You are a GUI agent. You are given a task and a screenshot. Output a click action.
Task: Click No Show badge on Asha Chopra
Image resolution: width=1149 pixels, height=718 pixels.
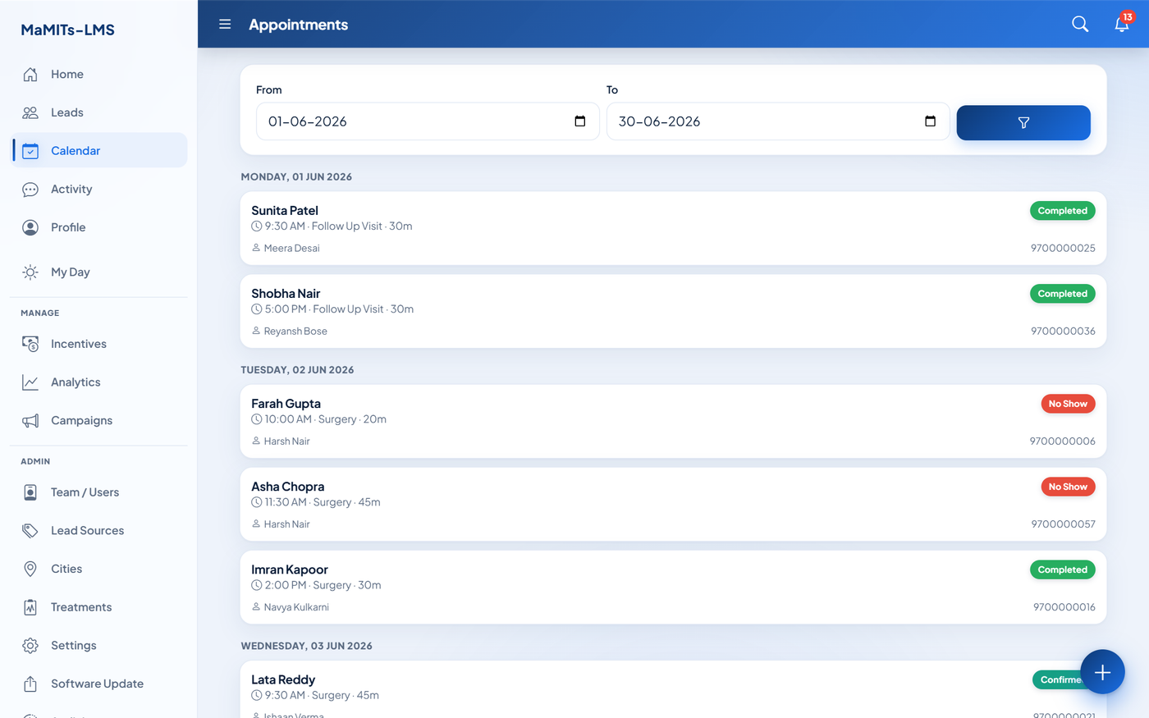[1068, 487]
